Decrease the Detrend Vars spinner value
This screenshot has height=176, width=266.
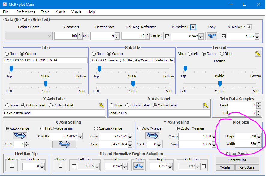pyautogui.click(x=117, y=38)
